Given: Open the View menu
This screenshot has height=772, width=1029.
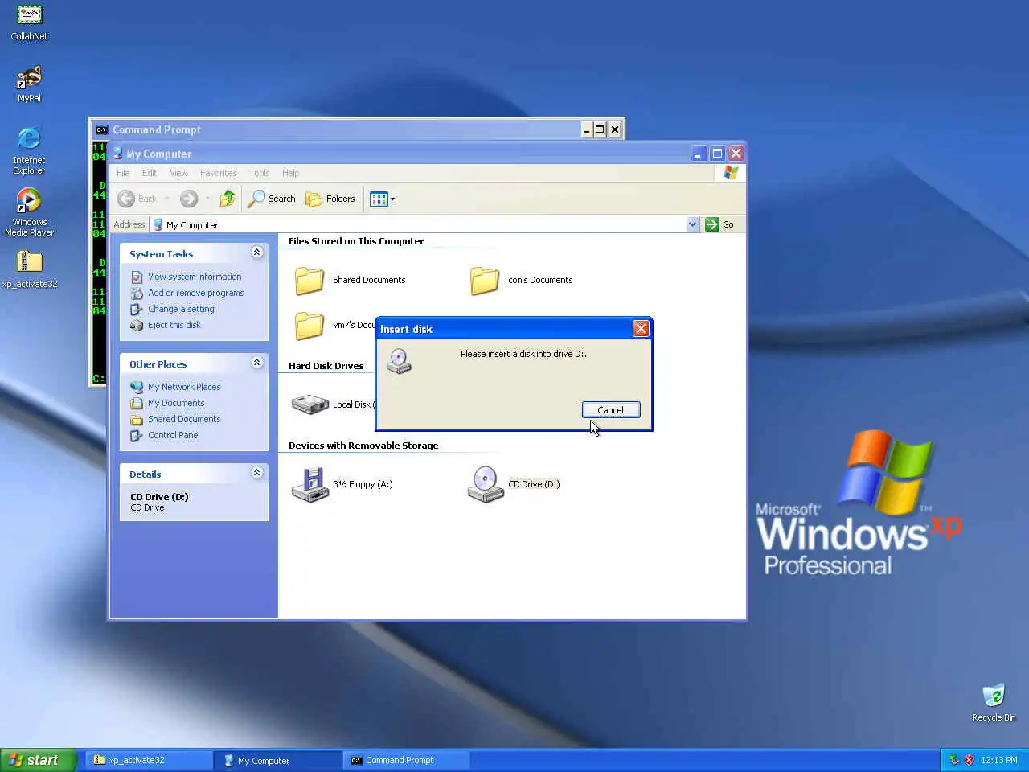Looking at the screenshot, I should 178,173.
